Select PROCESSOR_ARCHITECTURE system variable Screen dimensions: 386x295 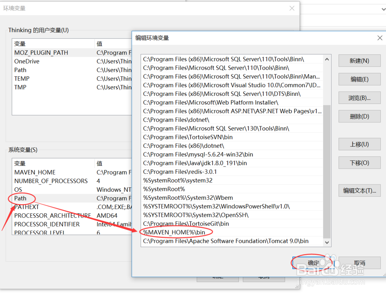coord(72,216)
